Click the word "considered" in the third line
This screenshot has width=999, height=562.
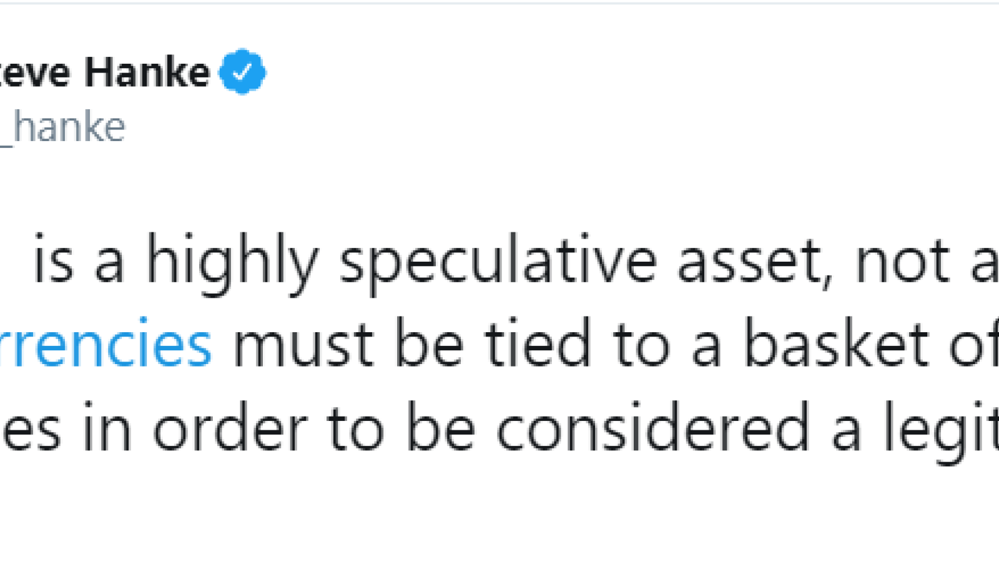click(x=652, y=429)
